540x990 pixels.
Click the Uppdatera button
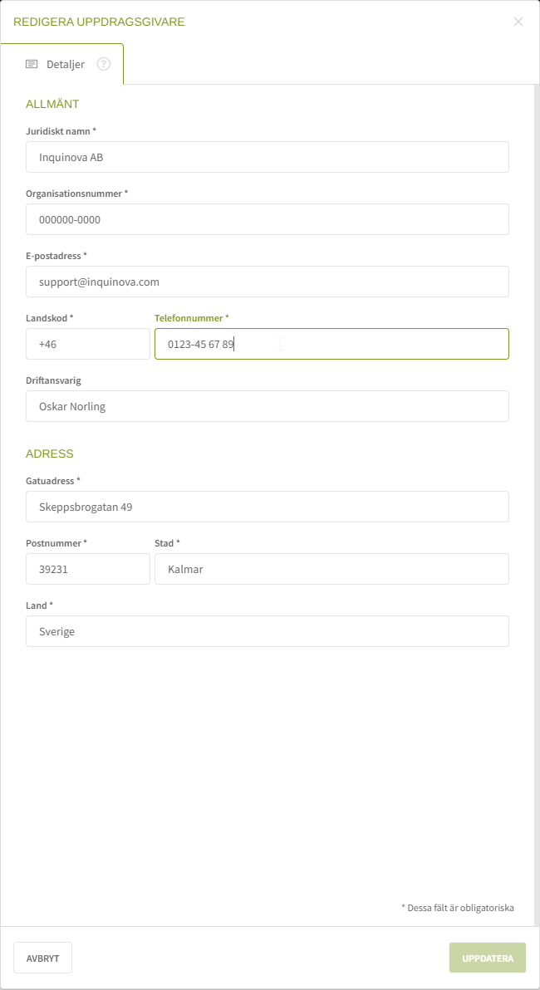tap(488, 958)
